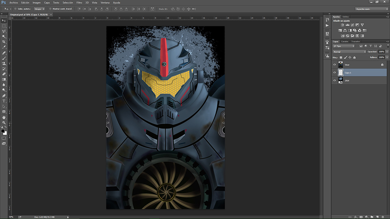Click the Visor layer thumbnail

point(340,65)
